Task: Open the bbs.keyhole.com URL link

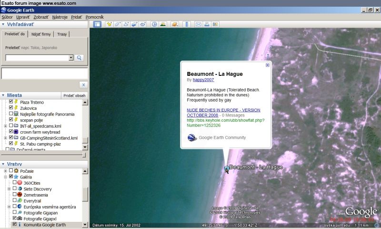Action: (x=225, y=123)
